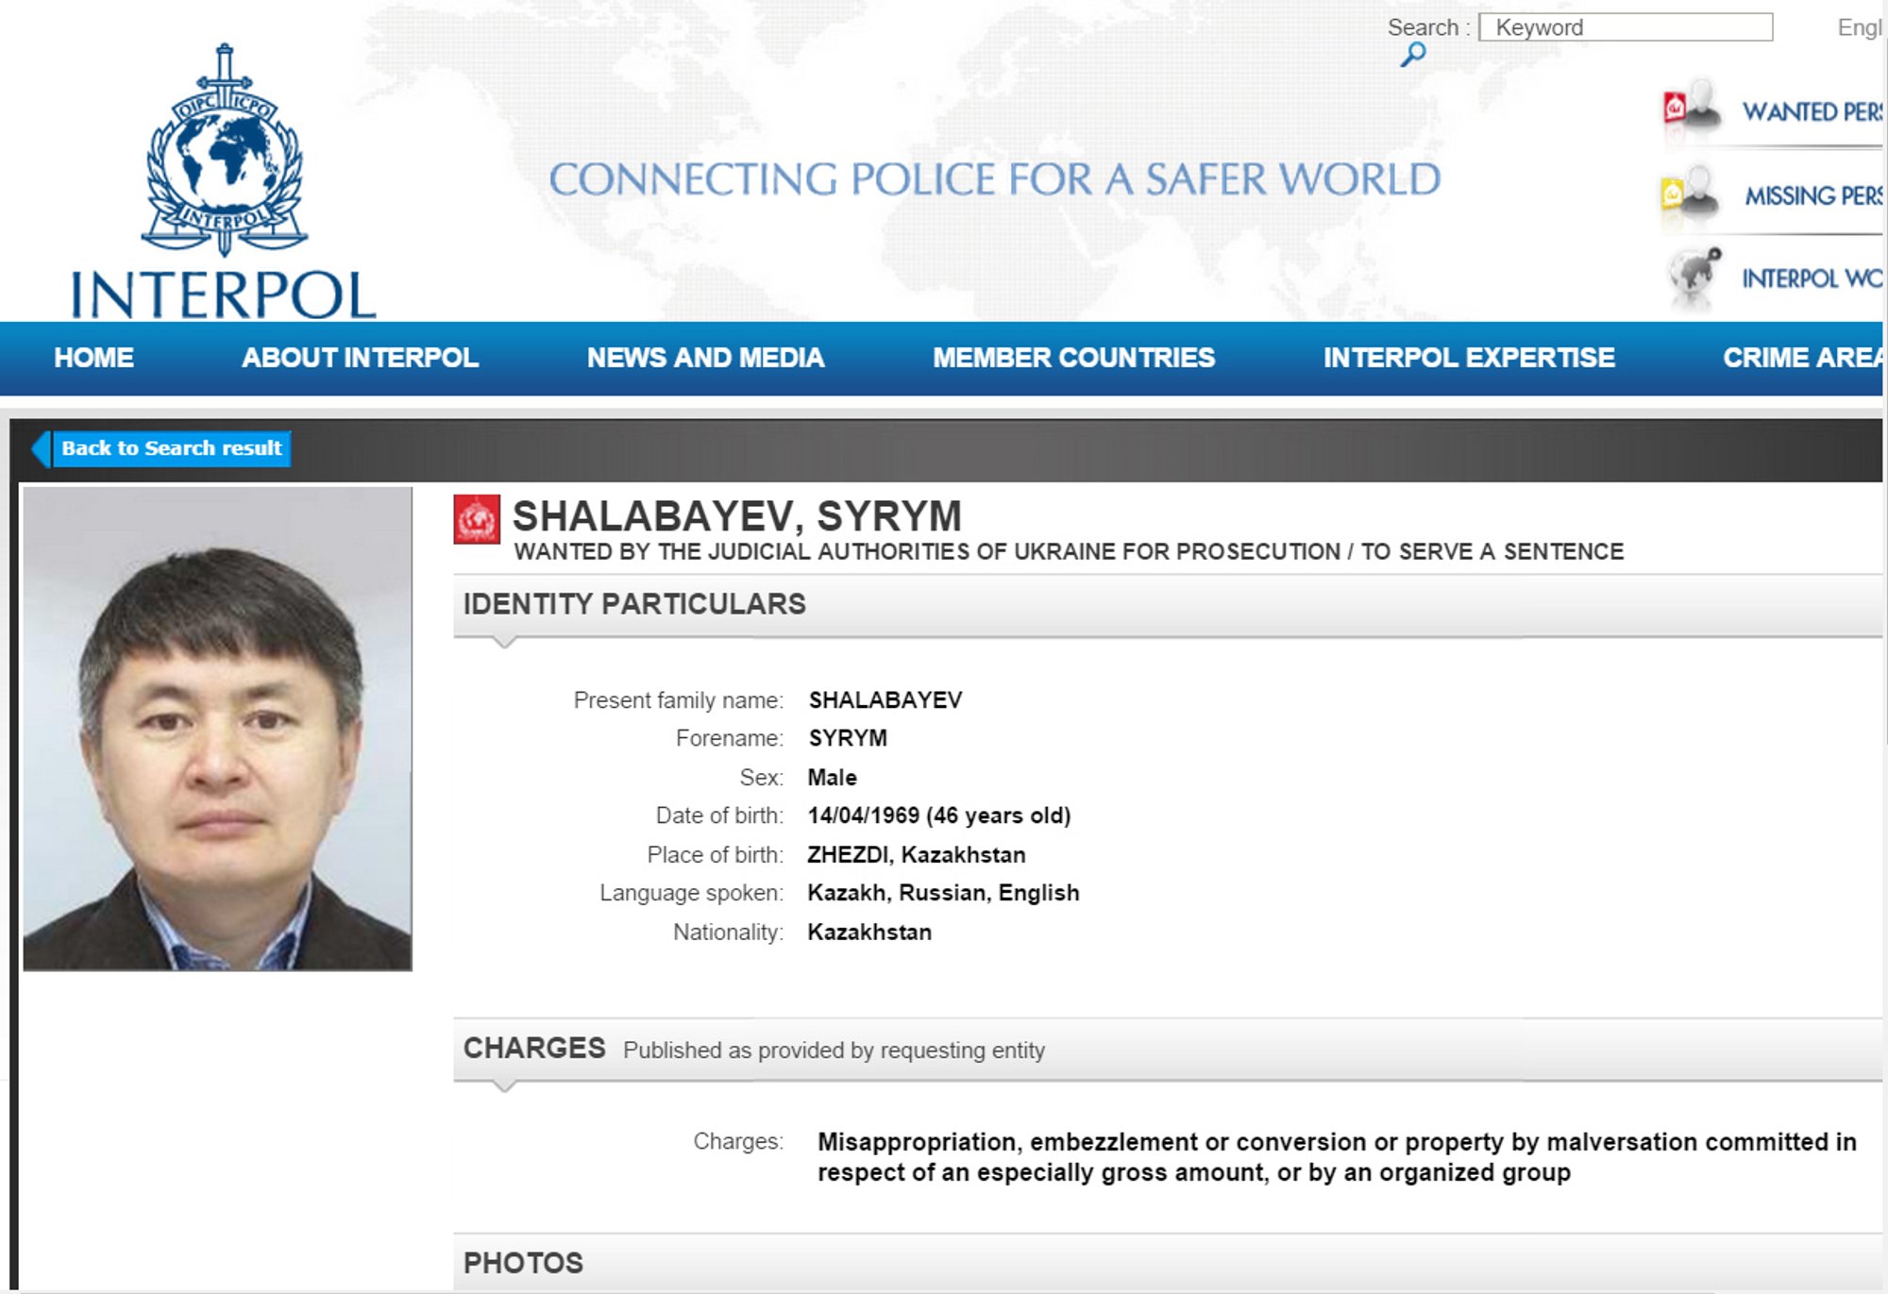Open the Wanted Persons link
Screen dimensions: 1888x1294
pos(1812,111)
